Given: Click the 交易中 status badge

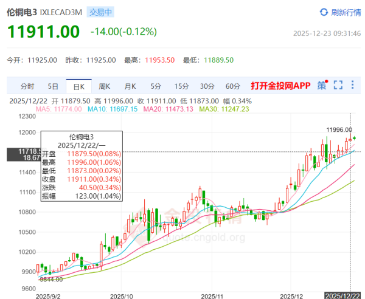Looking at the screenshot, I should pos(100,12).
